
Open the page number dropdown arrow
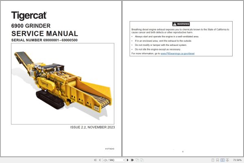pos(124,160)
